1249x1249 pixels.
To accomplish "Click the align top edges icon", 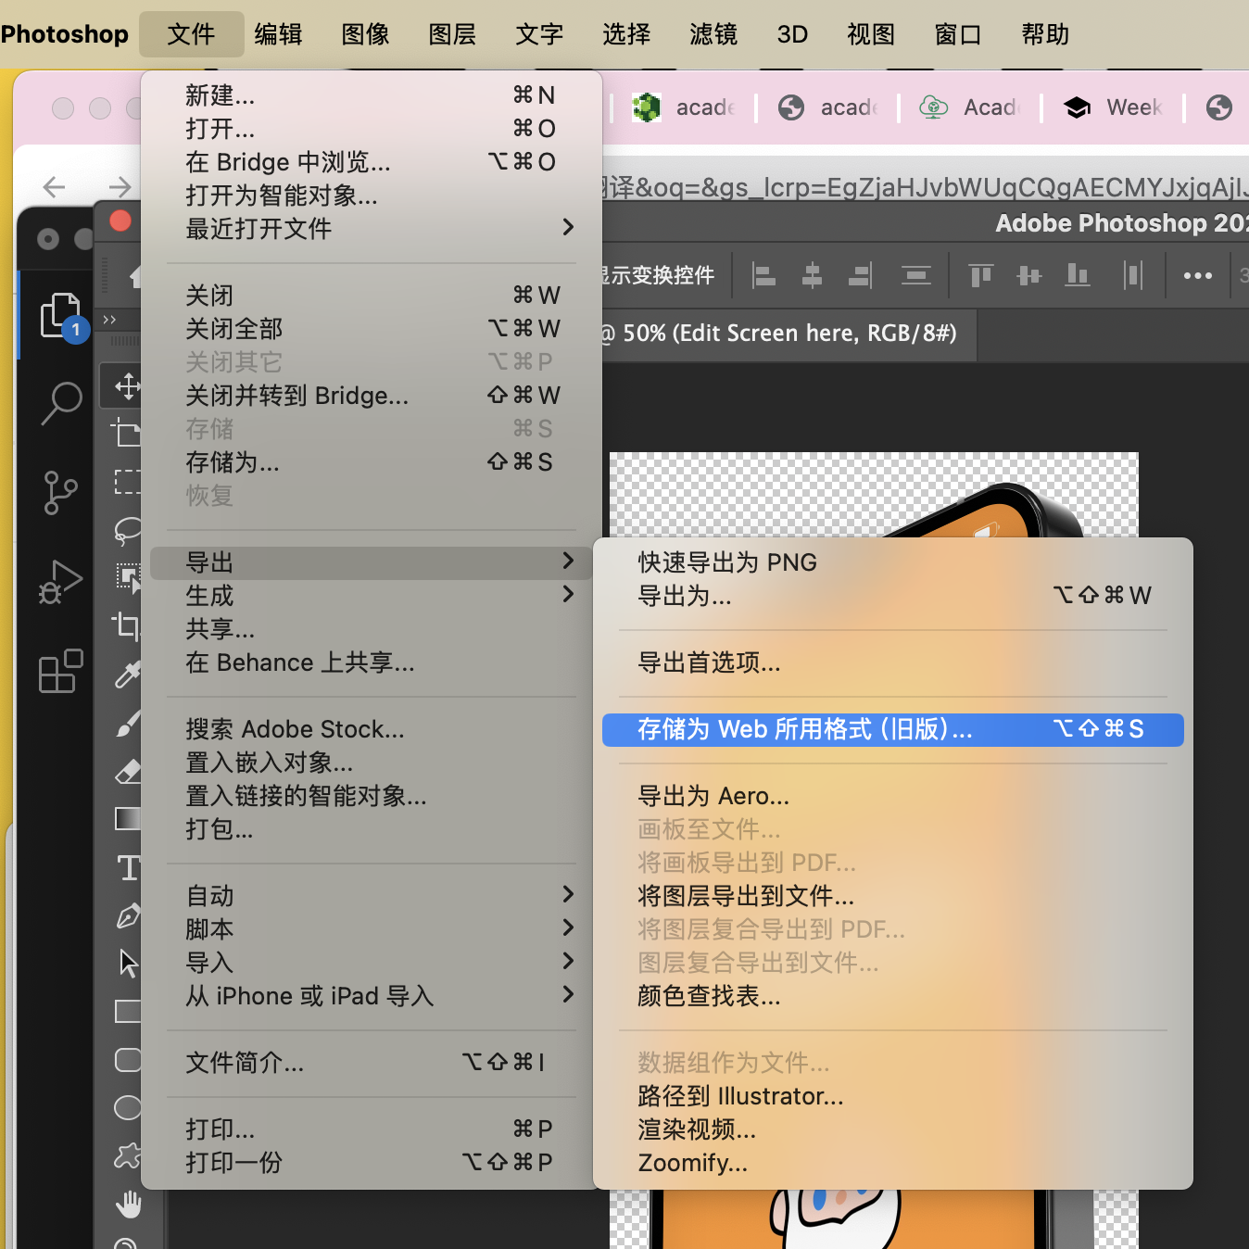I will [x=980, y=275].
